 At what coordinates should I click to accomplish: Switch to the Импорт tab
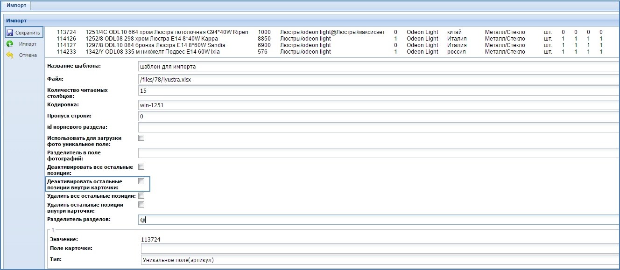(15, 5)
